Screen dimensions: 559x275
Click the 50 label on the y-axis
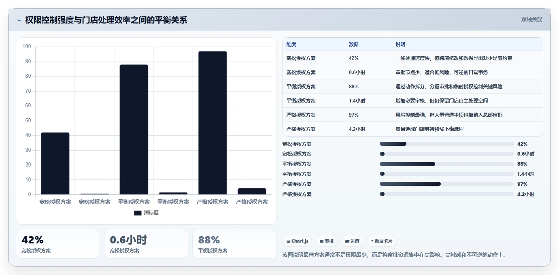pyautogui.click(x=28, y=121)
